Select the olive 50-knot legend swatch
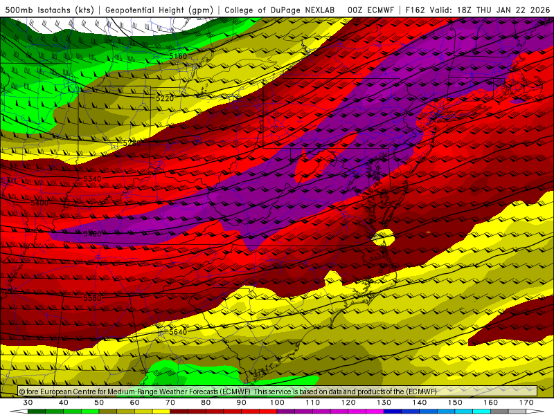 tap(108, 412)
